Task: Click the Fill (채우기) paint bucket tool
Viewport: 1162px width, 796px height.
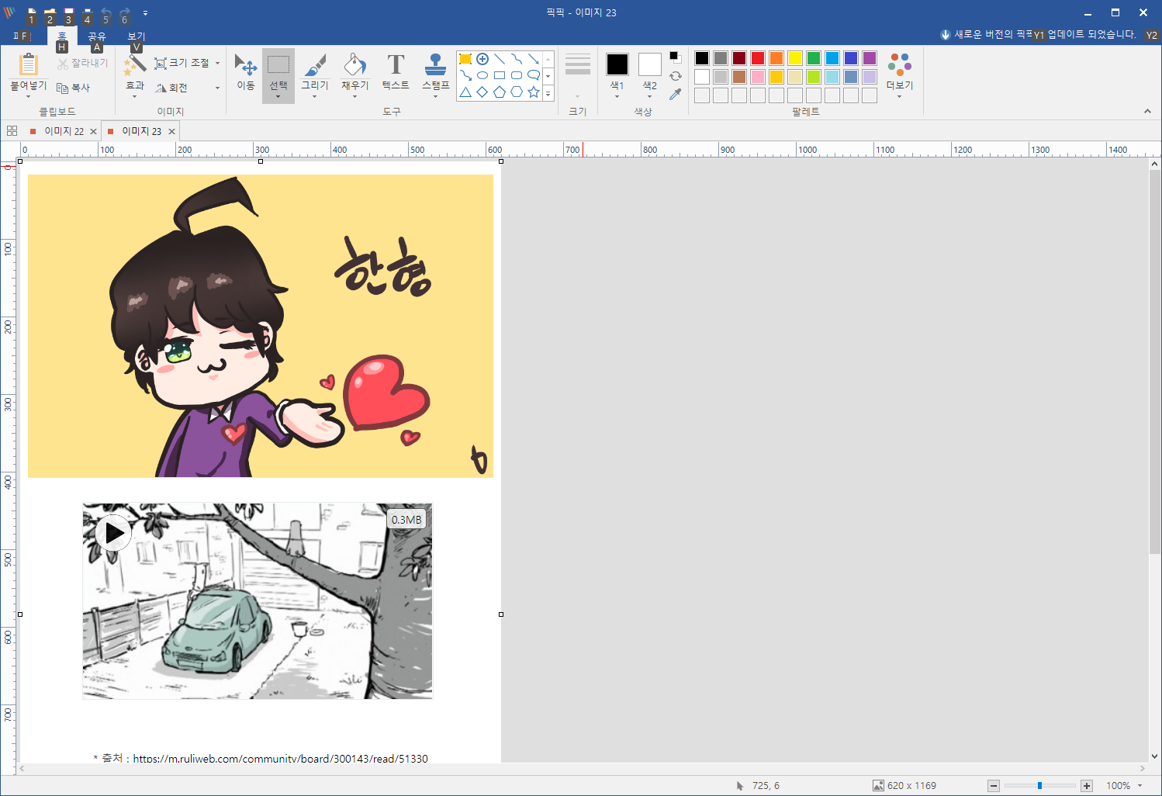Action: pos(354,72)
